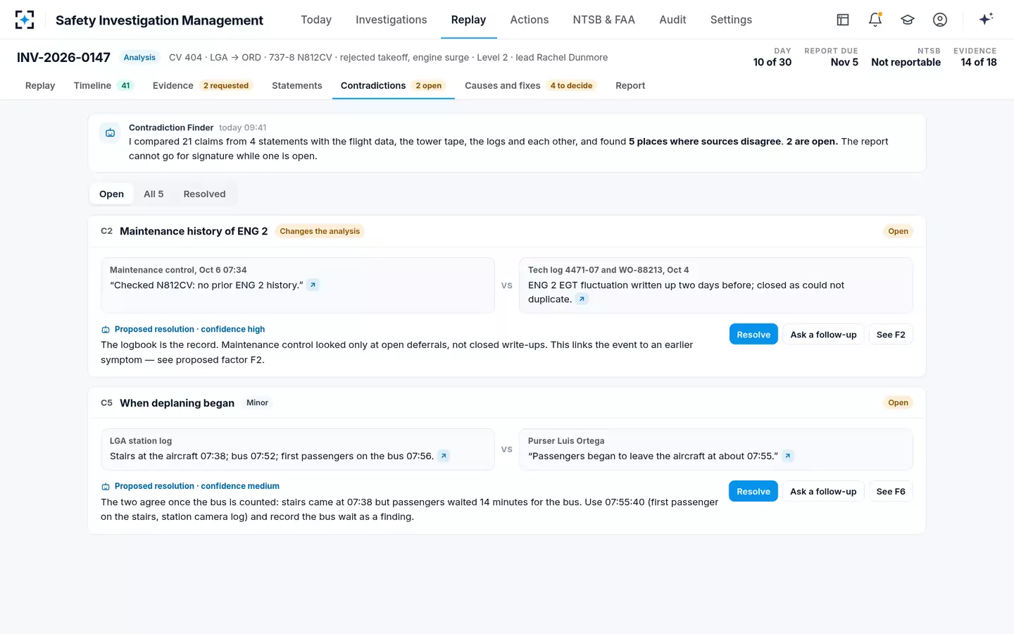Click the 'Changes the analysis' tag
1014x634 pixels.
[320, 231]
